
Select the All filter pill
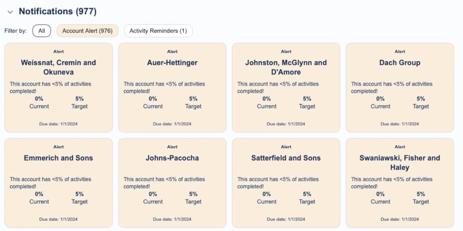[42, 31]
